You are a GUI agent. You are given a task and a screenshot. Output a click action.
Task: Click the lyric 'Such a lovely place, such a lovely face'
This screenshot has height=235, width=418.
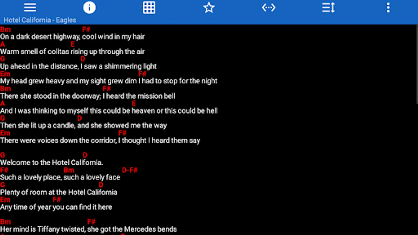[x=60, y=177]
